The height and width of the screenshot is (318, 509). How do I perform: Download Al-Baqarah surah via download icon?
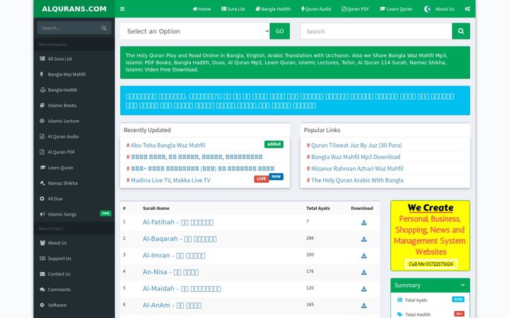click(364, 239)
